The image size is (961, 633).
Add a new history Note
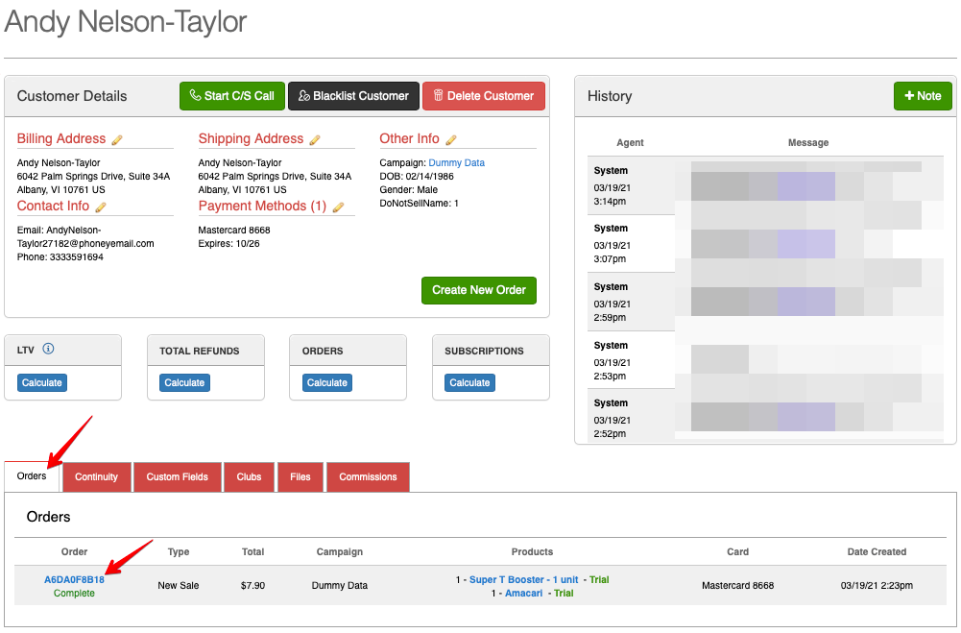point(922,96)
